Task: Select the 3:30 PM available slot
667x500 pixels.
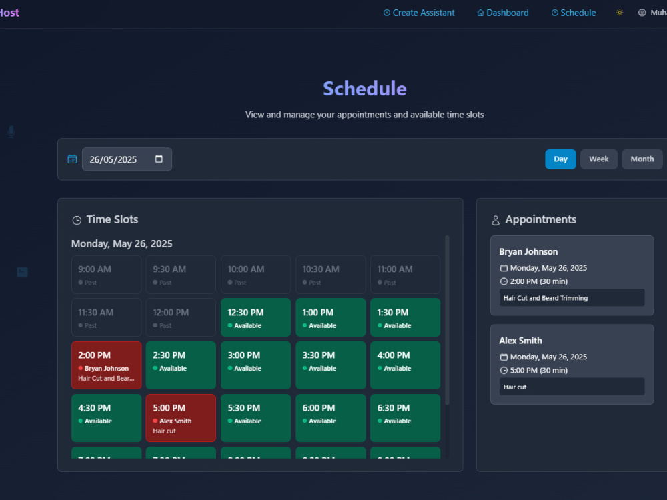Action: click(x=331, y=365)
